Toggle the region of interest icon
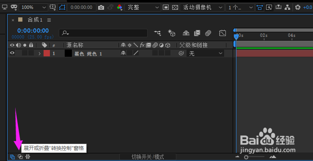The width and height of the screenshot is (313, 161). [166, 7]
